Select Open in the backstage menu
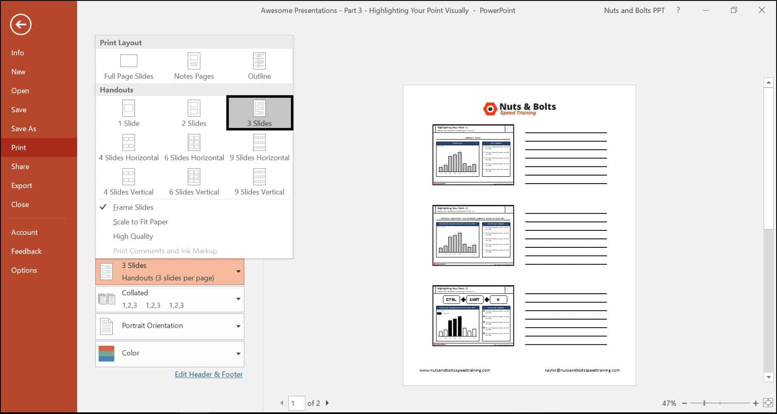 point(39,91)
